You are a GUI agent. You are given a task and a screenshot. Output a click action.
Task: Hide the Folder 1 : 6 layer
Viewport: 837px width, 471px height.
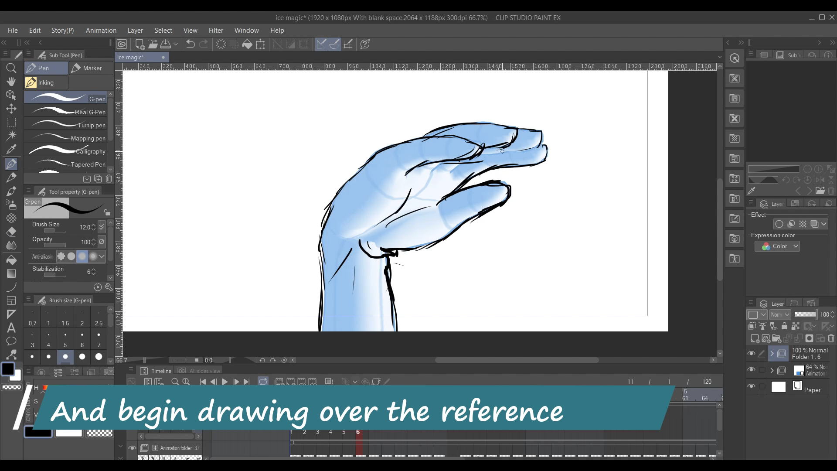click(x=751, y=354)
